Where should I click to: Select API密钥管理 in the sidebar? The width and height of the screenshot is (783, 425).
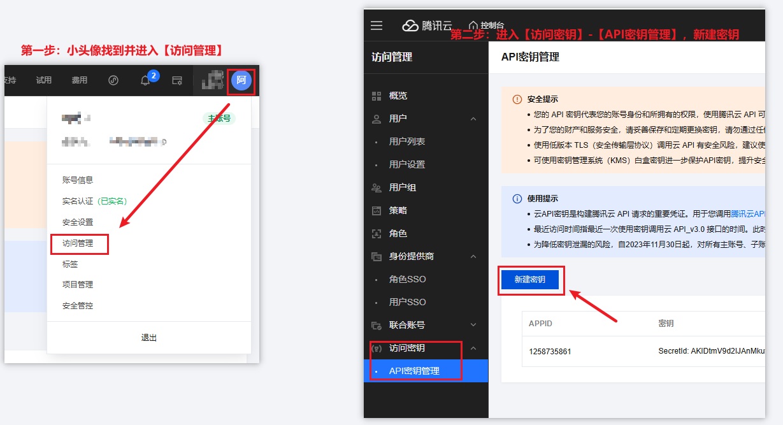(x=426, y=371)
